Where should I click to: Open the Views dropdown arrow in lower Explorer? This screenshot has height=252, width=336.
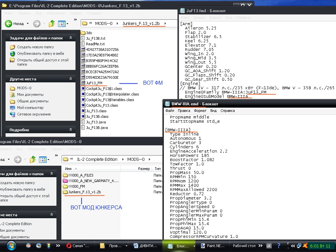tap(49, 160)
